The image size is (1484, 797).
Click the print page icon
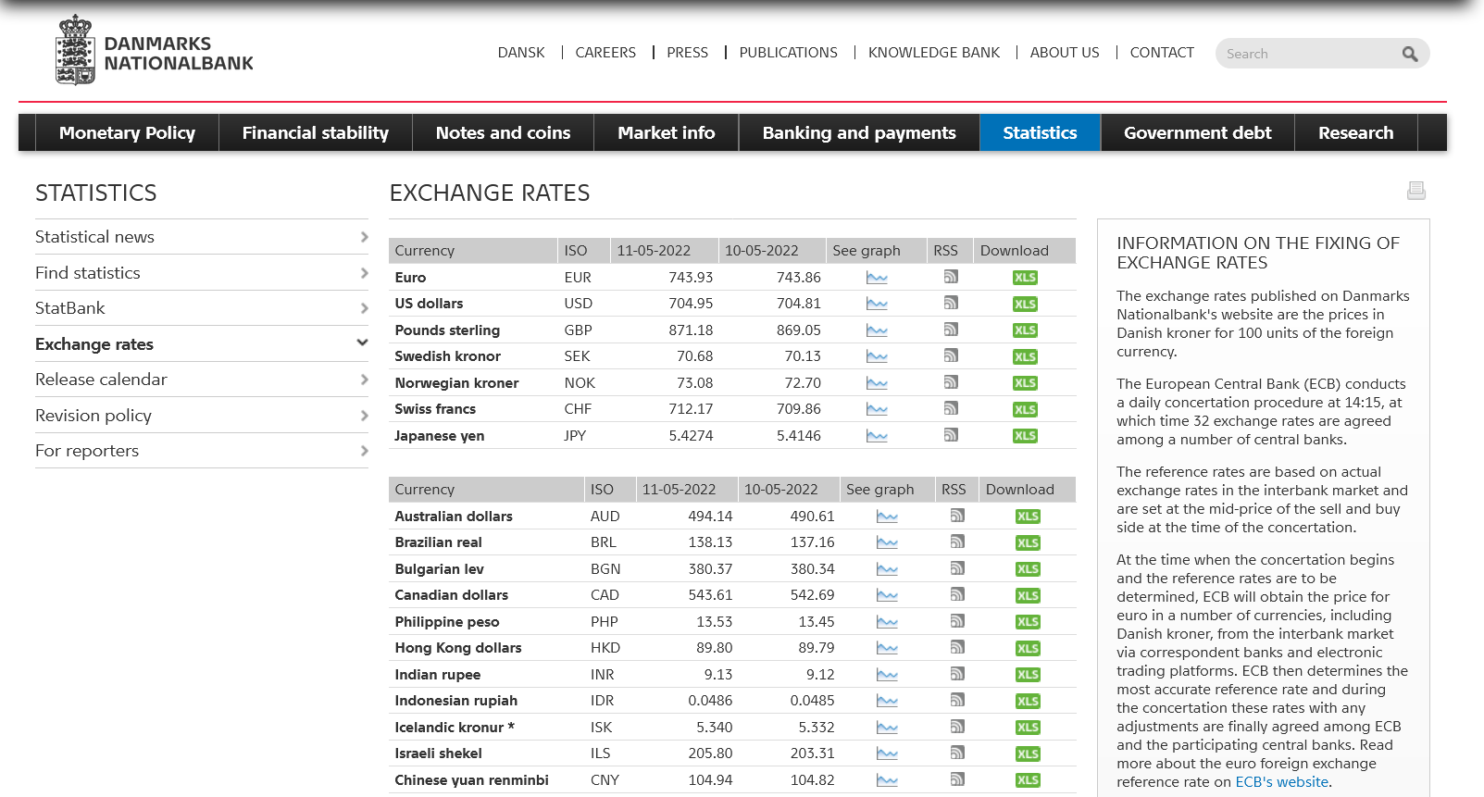(x=1415, y=191)
